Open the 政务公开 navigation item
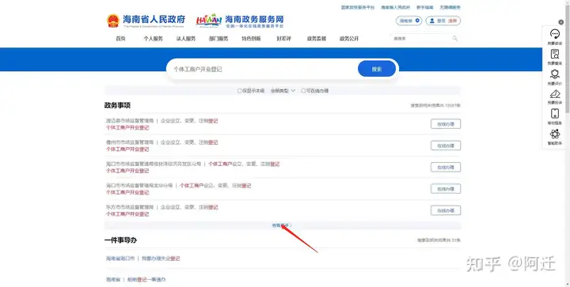Image resolution: width=570 pixels, height=287 pixels. [349, 39]
